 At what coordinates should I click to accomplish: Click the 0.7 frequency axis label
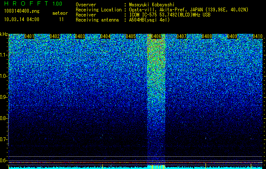pos(4,139)
